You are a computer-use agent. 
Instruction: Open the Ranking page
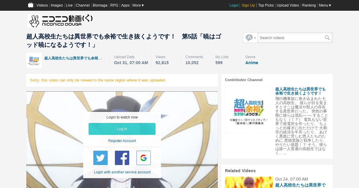pyautogui.click(x=309, y=5)
